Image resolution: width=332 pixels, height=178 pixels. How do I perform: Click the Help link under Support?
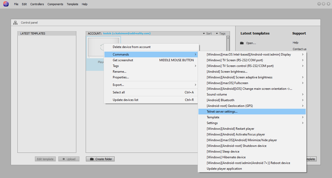click(296, 43)
